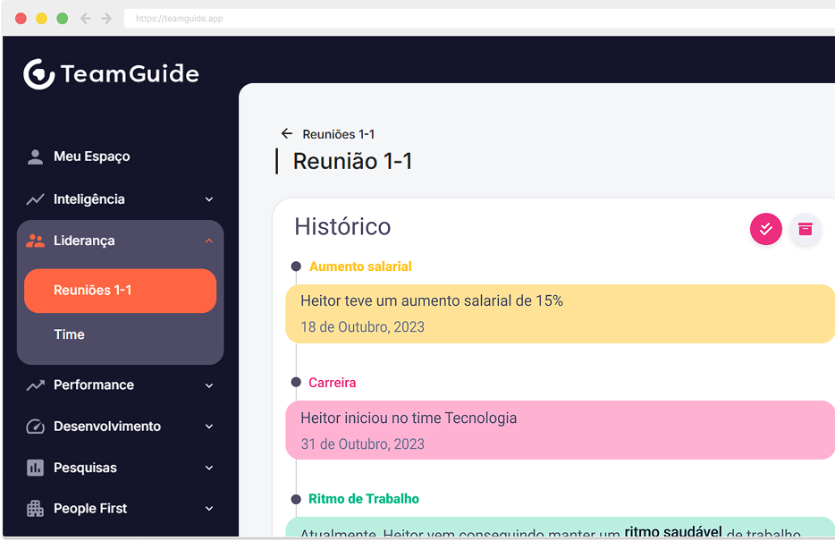835x541 pixels.
Task: Click the browser back navigation arrow
Action: click(85, 19)
